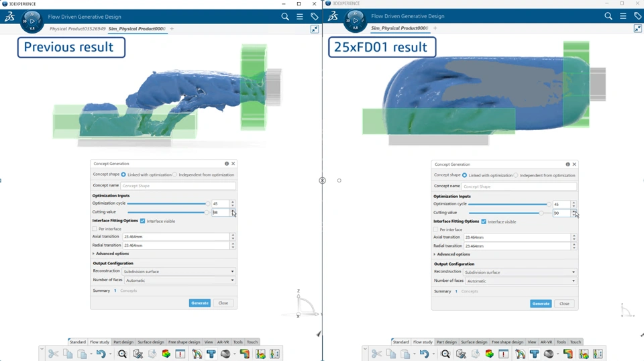Click the compass play button in left window
Screen dimensions: 644x361
click(x=32, y=21)
